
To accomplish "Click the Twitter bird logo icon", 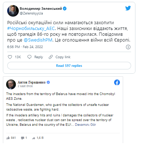I will [x=128, y=8].
